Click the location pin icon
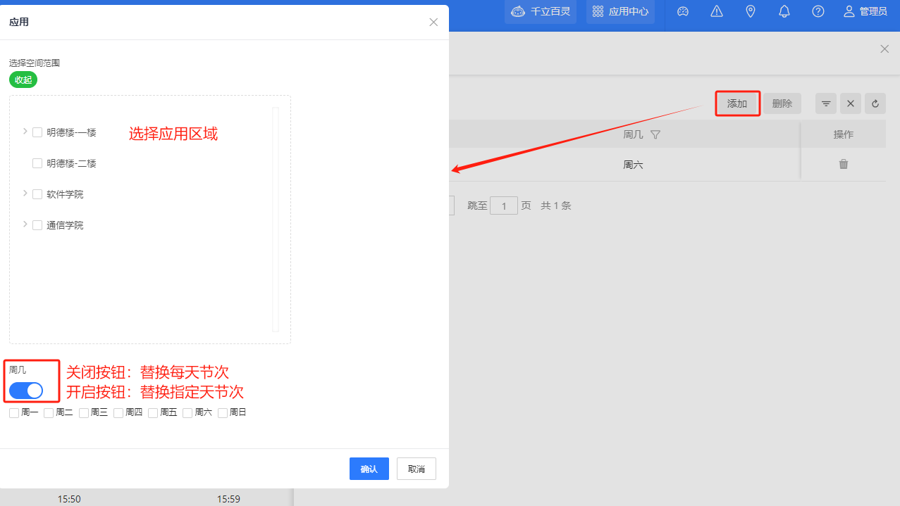900x506 pixels. coord(751,11)
